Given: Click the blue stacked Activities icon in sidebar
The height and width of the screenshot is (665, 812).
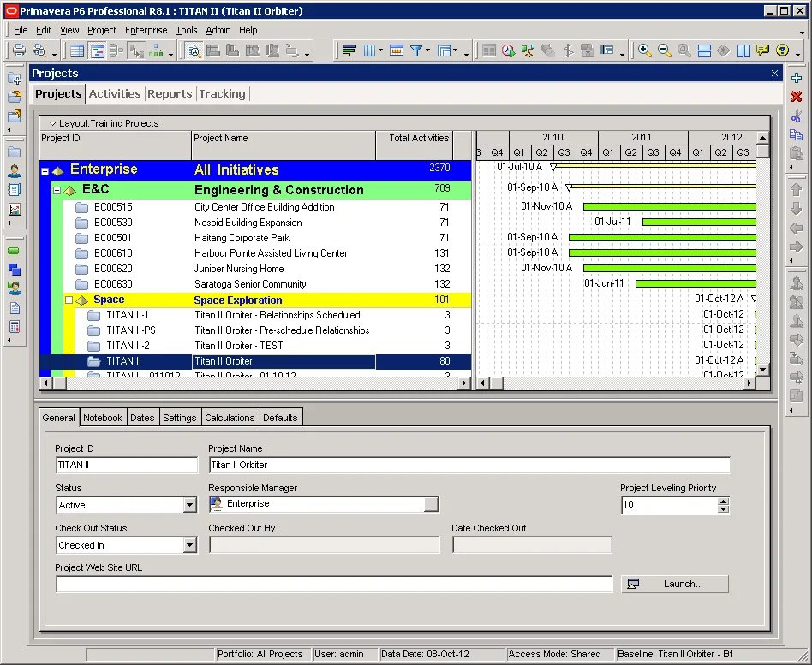Looking at the screenshot, I should (x=15, y=270).
